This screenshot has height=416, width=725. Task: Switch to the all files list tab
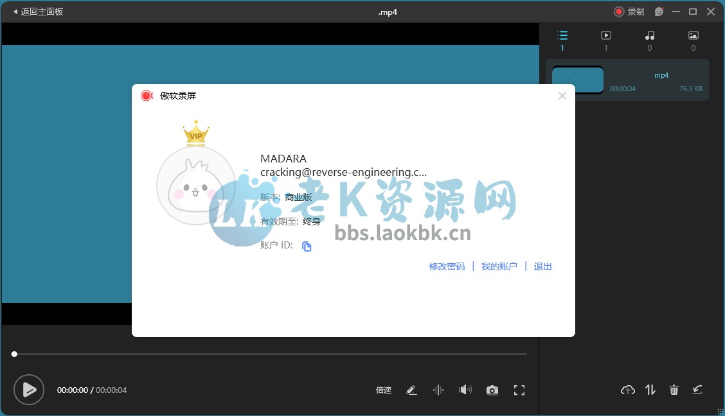(x=562, y=40)
